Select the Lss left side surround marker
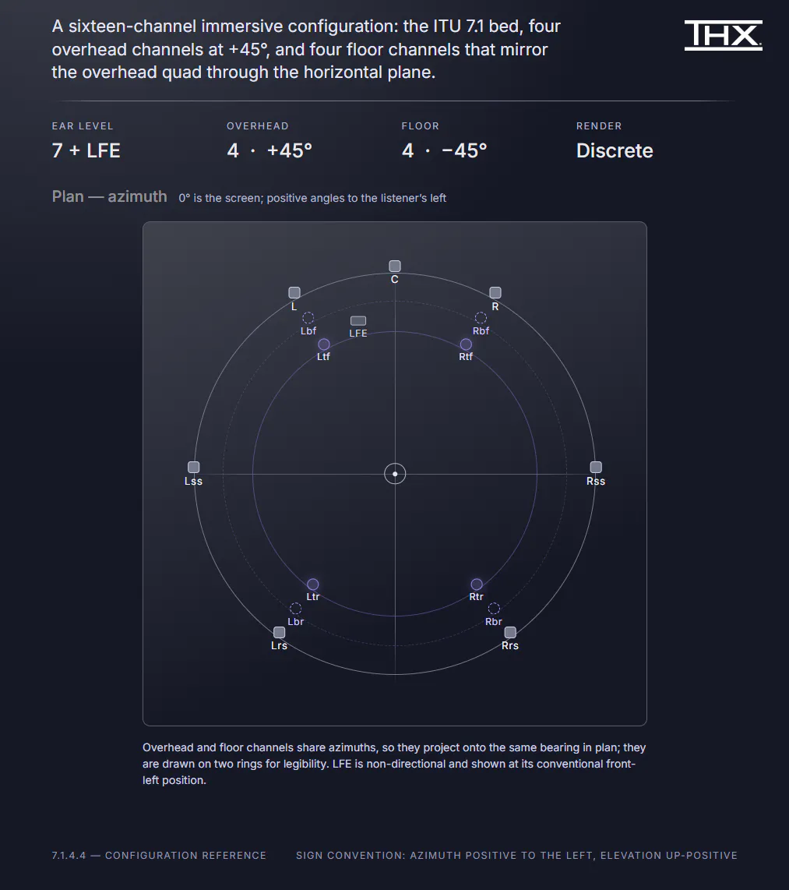The height and width of the screenshot is (890, 789). 193,467
